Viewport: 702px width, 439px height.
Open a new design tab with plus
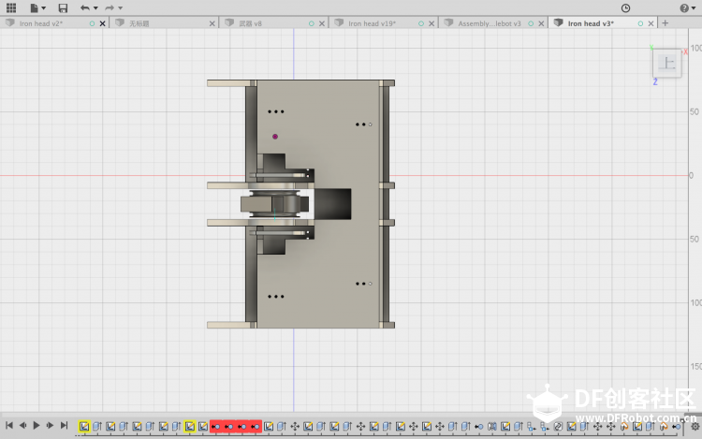click(x=665, y=23)
